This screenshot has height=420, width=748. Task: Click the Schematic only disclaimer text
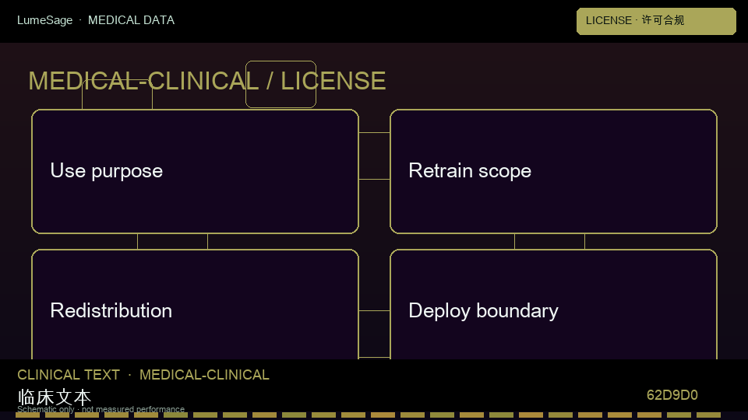click(x=101, y=409)
